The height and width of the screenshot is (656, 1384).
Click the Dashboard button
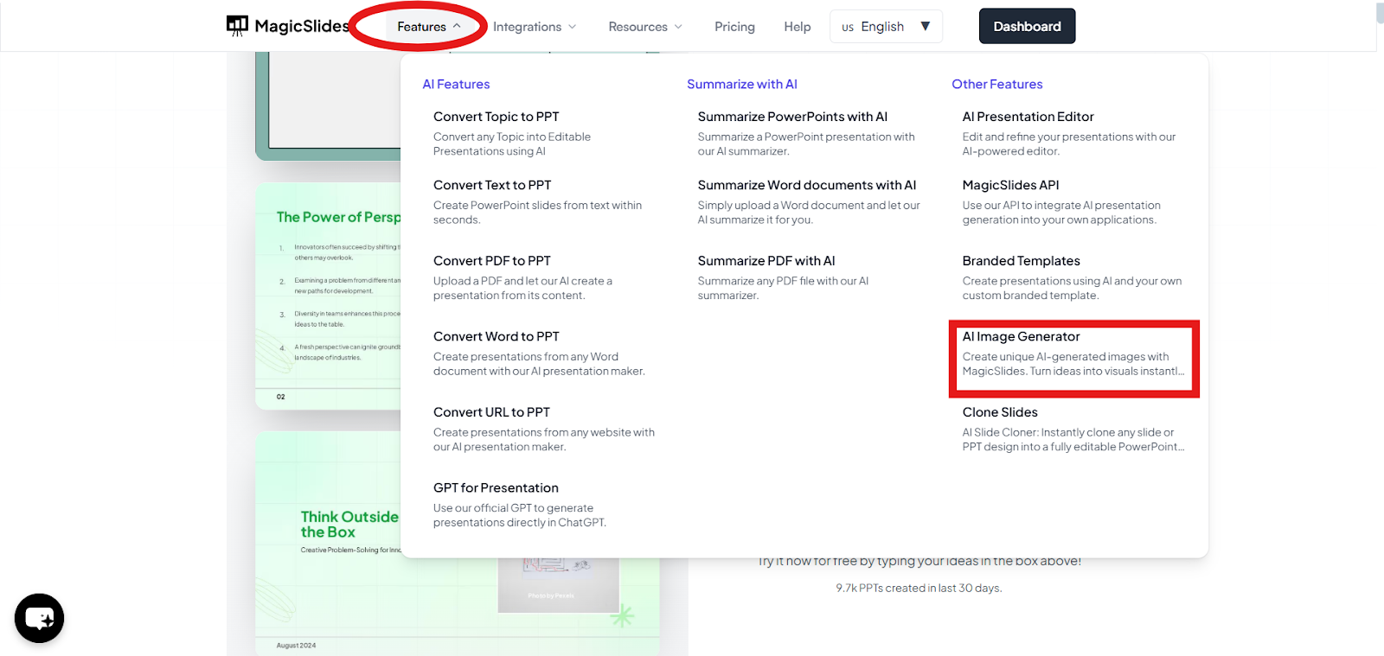coord(1027,26)
